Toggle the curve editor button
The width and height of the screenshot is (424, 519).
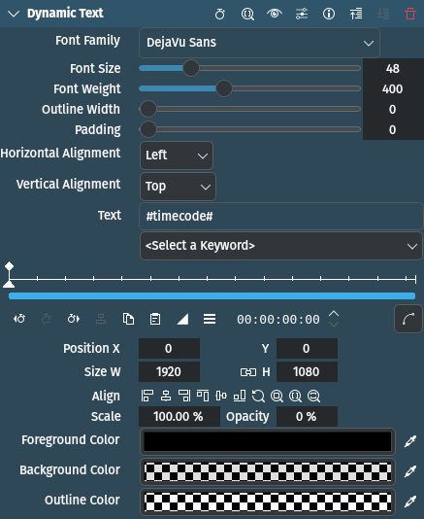pos(408,320)
